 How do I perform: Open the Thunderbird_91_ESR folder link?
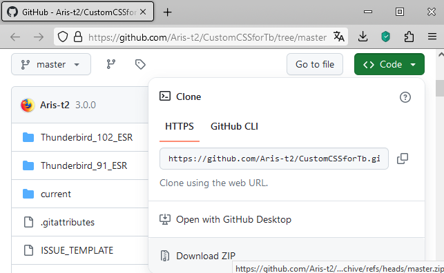(84, 165)
